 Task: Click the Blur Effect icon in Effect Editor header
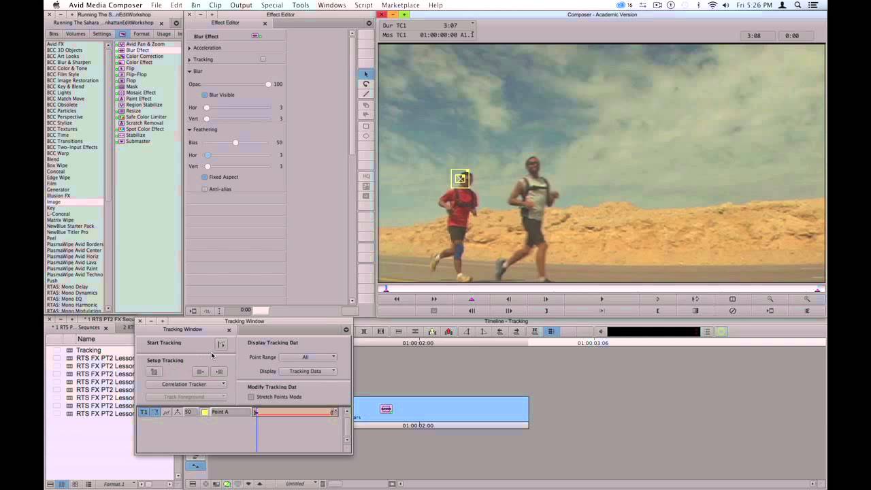coord(256,35)
